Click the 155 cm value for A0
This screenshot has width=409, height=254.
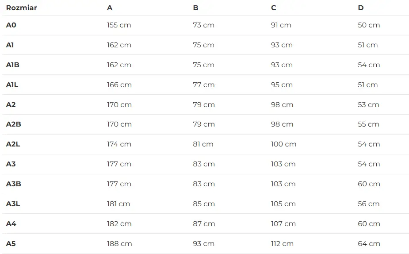(x=119, y=25)
